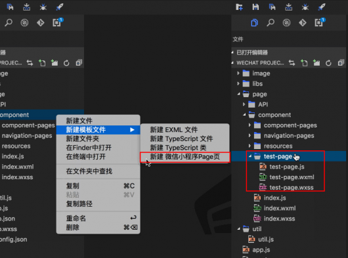Choose 新建文件 from the context menu
This screenshot has height=258, width=348.
click(x=98, y=121)
